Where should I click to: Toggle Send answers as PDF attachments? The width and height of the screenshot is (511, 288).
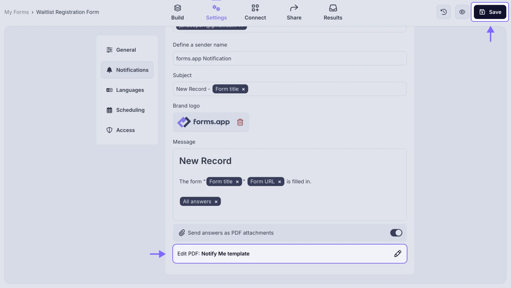396,233
